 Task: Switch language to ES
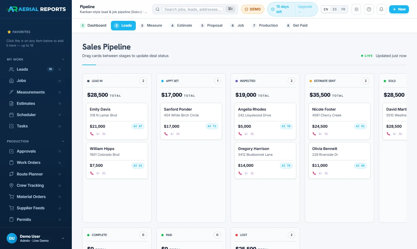[x=335, y=9]
